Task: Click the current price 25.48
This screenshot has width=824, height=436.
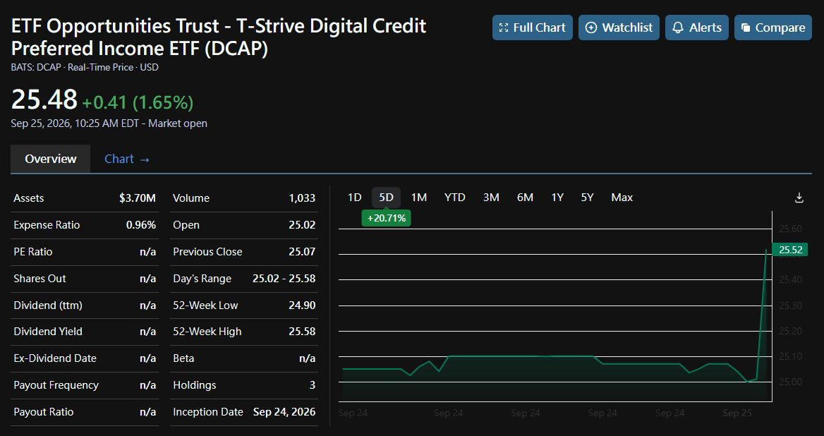Action: click(x=44, y=99)
